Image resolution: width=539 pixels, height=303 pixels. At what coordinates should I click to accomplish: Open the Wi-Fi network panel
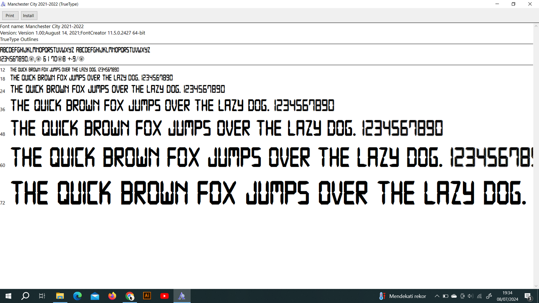click(480, 296)
